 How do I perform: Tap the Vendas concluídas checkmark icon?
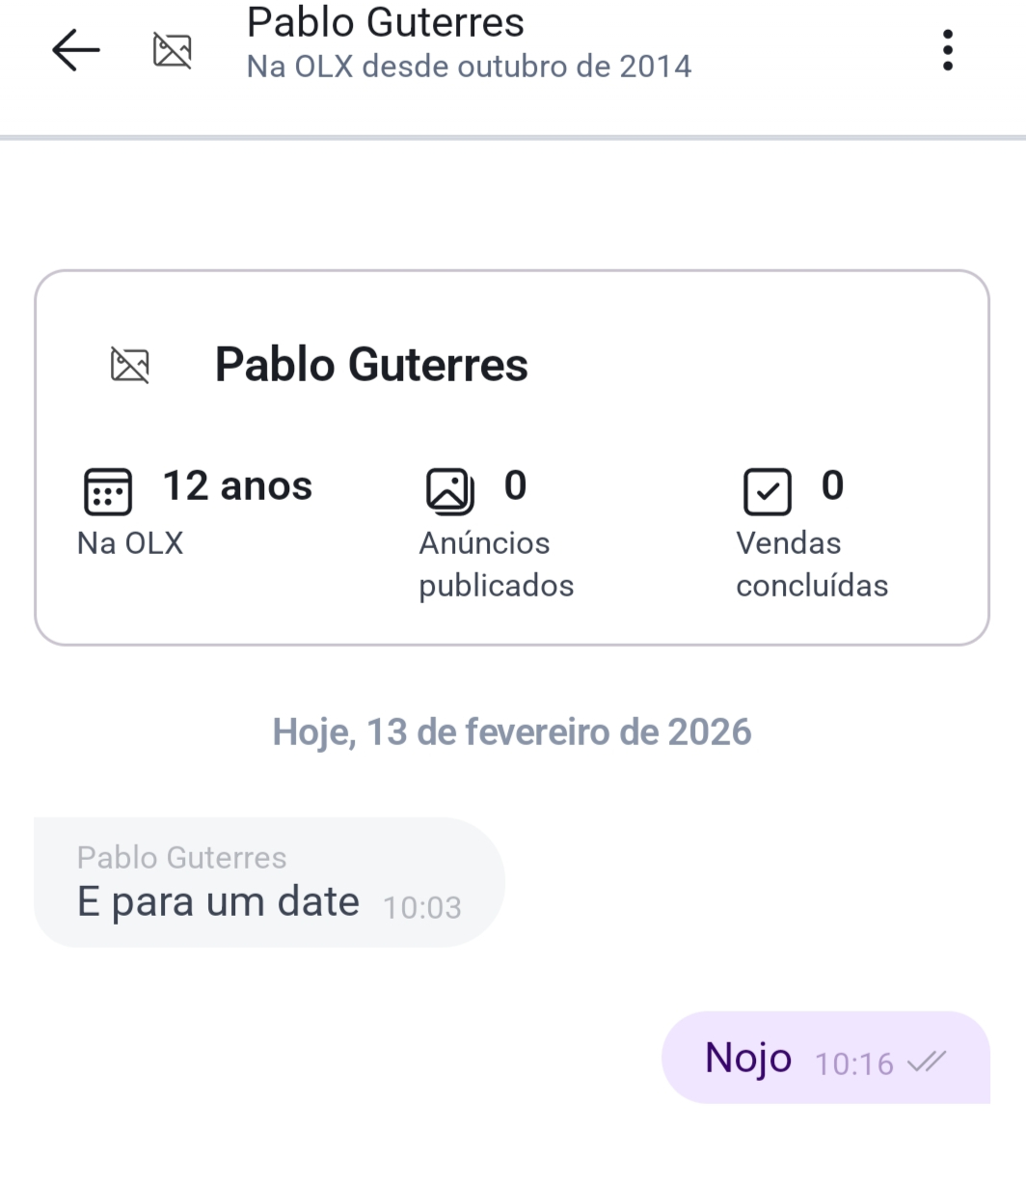click(768, 491)
